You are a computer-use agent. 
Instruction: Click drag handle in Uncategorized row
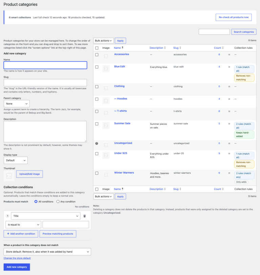[229, 143]
